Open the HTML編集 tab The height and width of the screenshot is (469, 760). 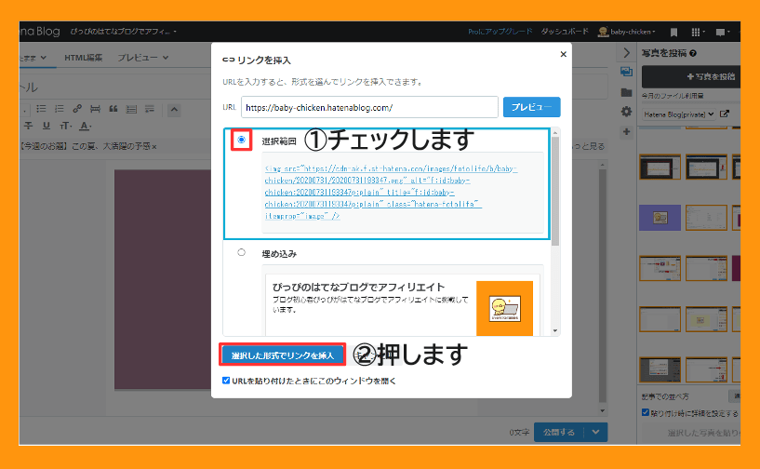pyautogui.click(x=84, y=58)
